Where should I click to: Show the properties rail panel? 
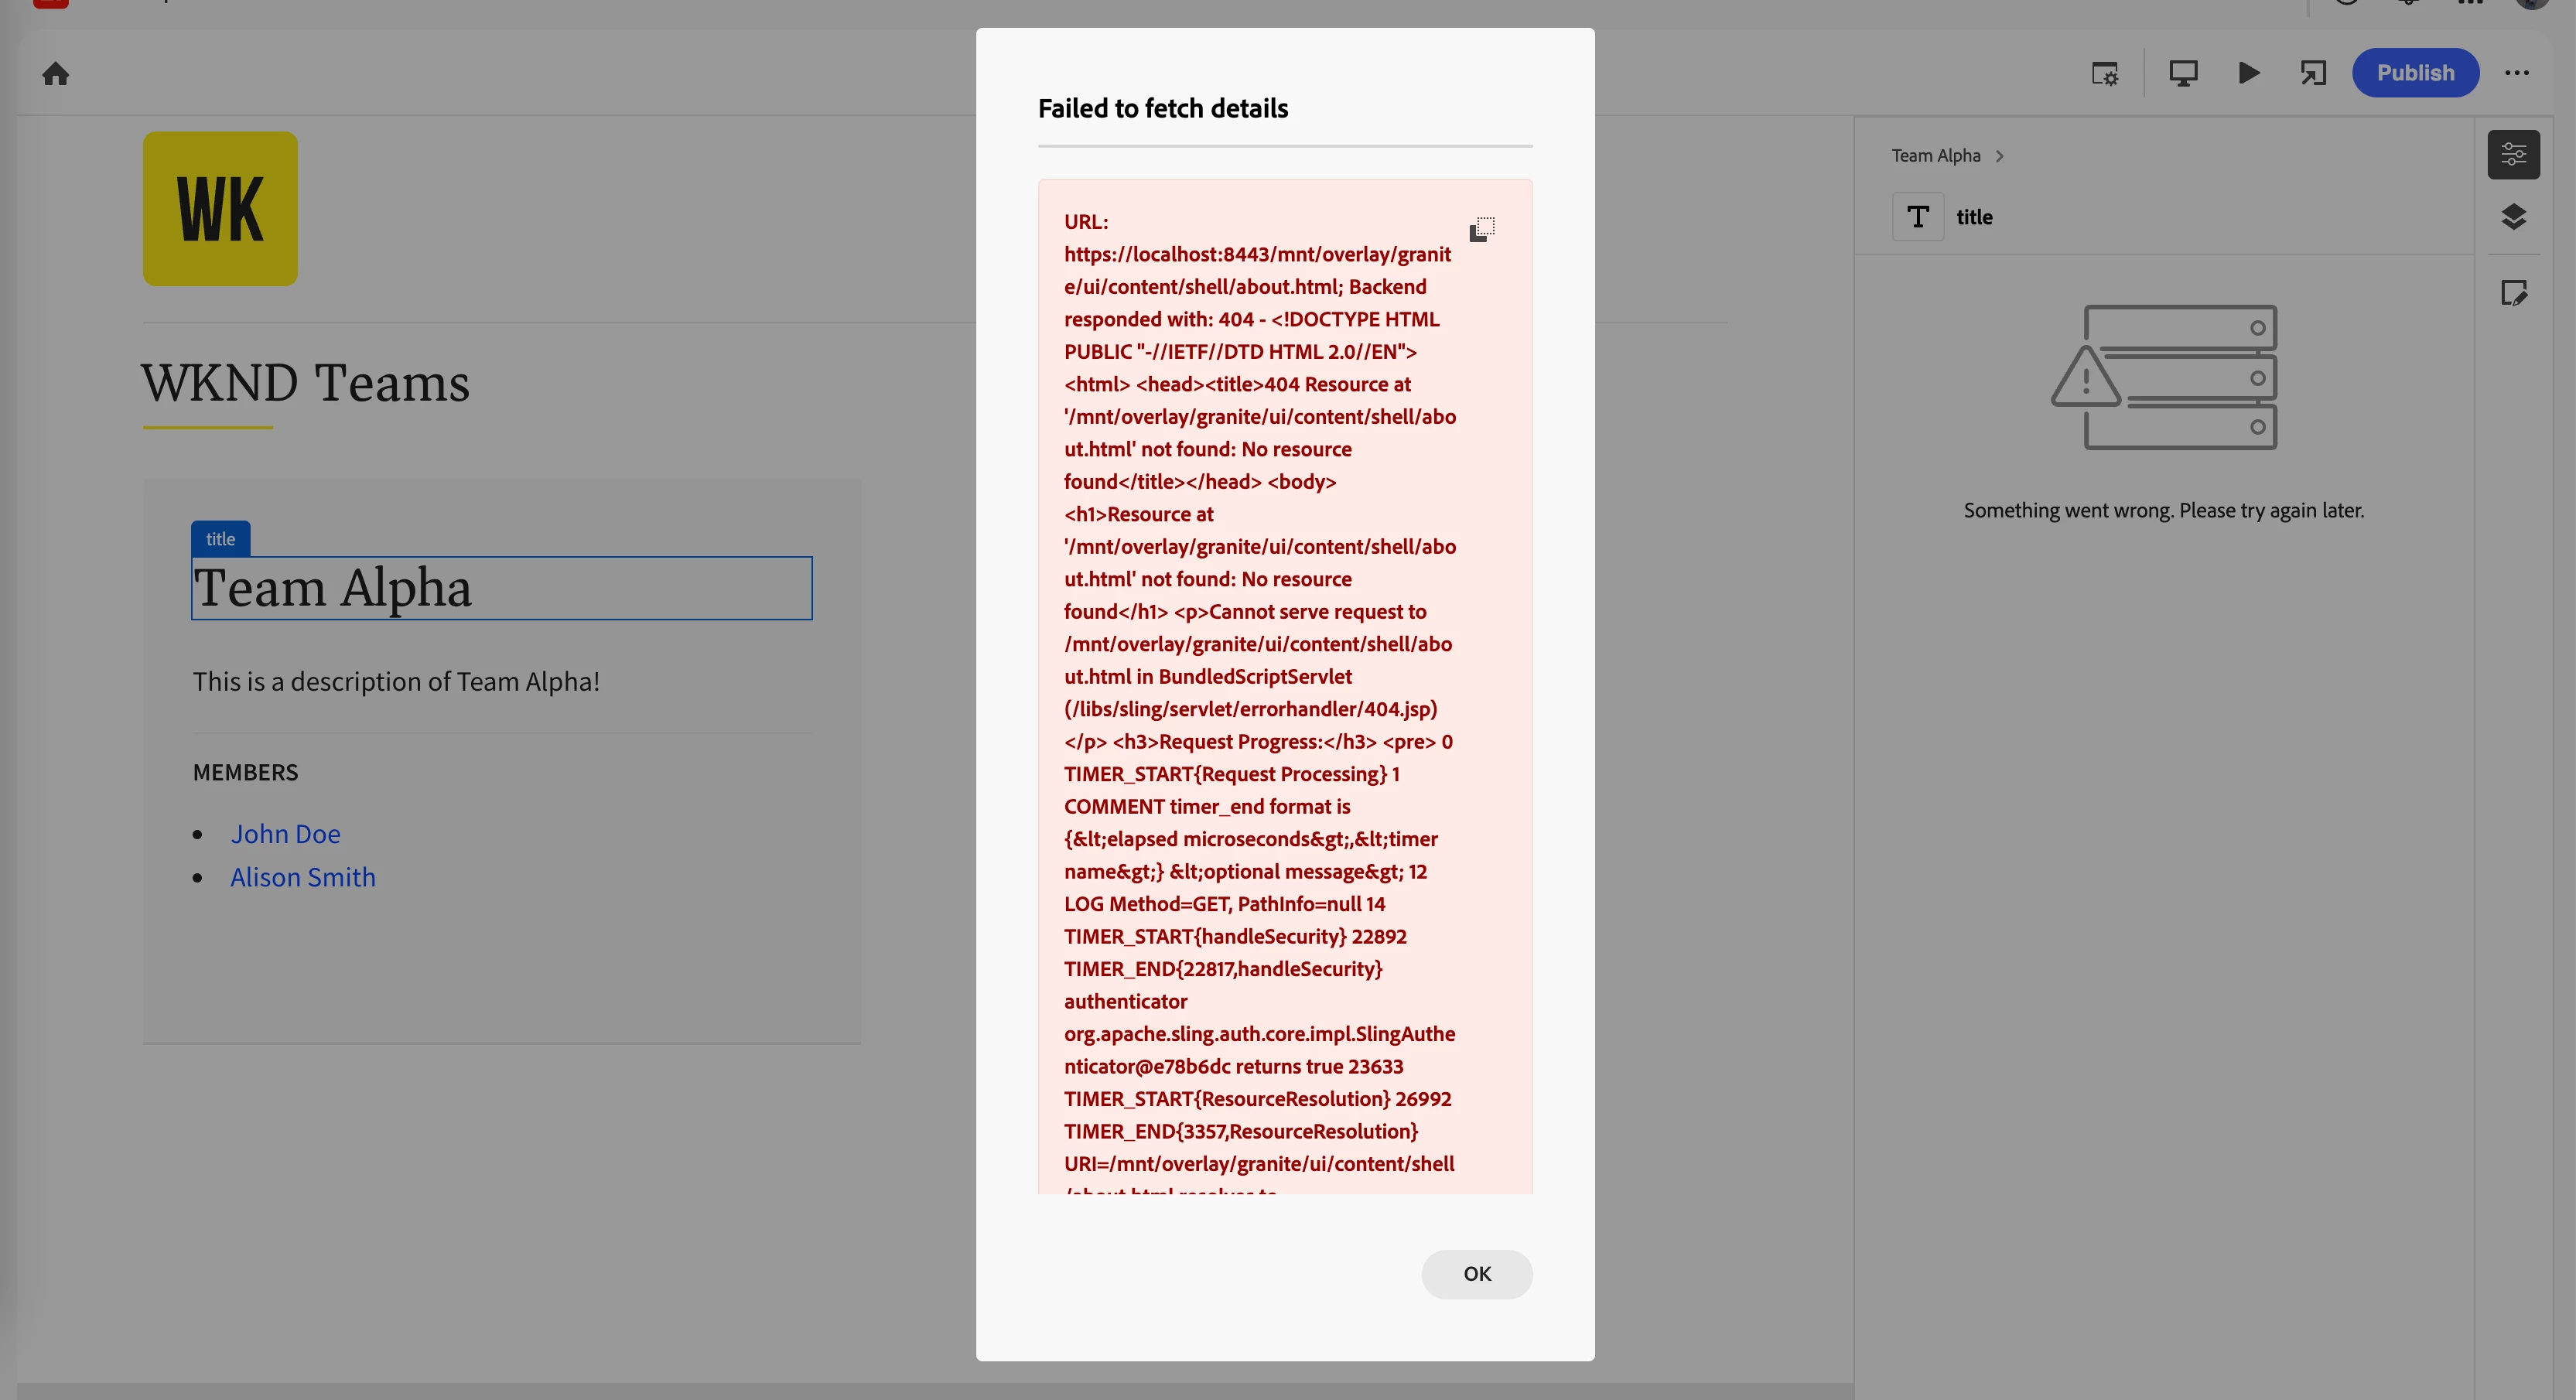tap(2513, 155)
